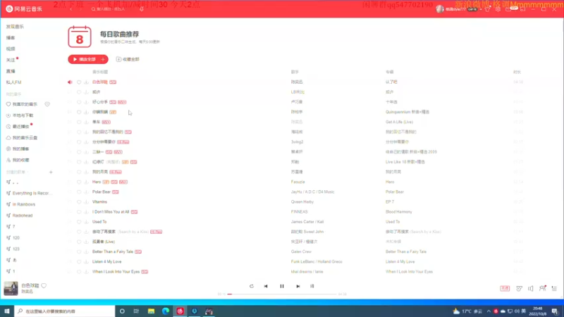Collapse the created playlists section header

17,172
